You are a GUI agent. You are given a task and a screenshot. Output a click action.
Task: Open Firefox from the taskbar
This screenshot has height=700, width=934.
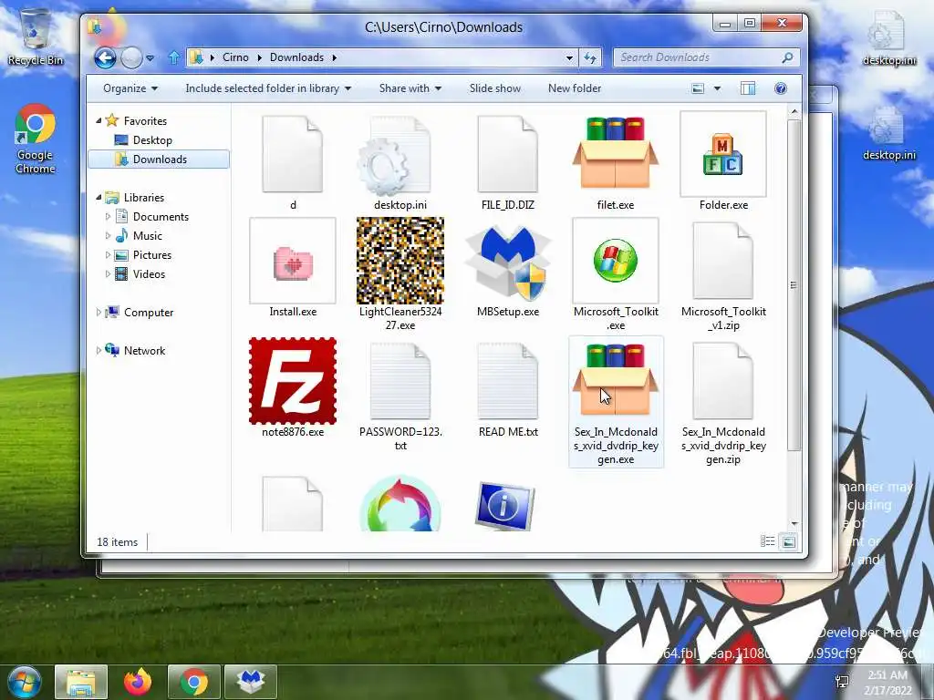coord(137,682)
